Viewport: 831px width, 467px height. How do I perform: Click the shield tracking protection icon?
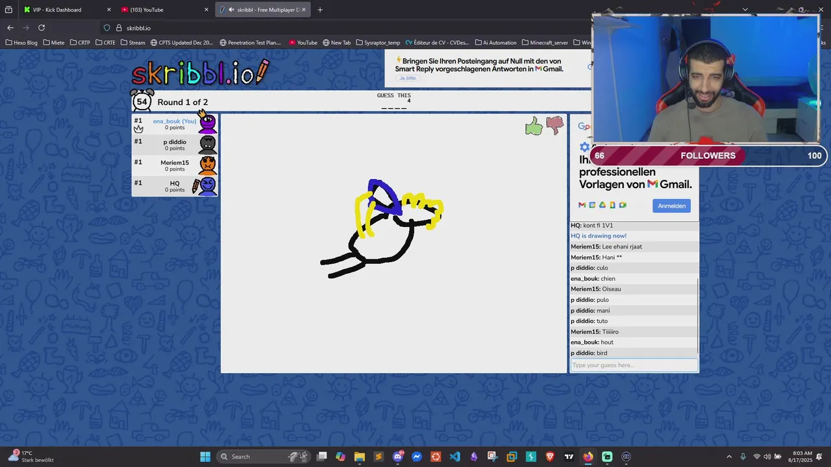click(107, 28)
